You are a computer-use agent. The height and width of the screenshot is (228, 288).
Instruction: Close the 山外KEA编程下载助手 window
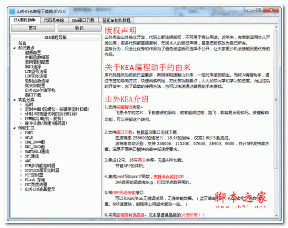point(271,10)
